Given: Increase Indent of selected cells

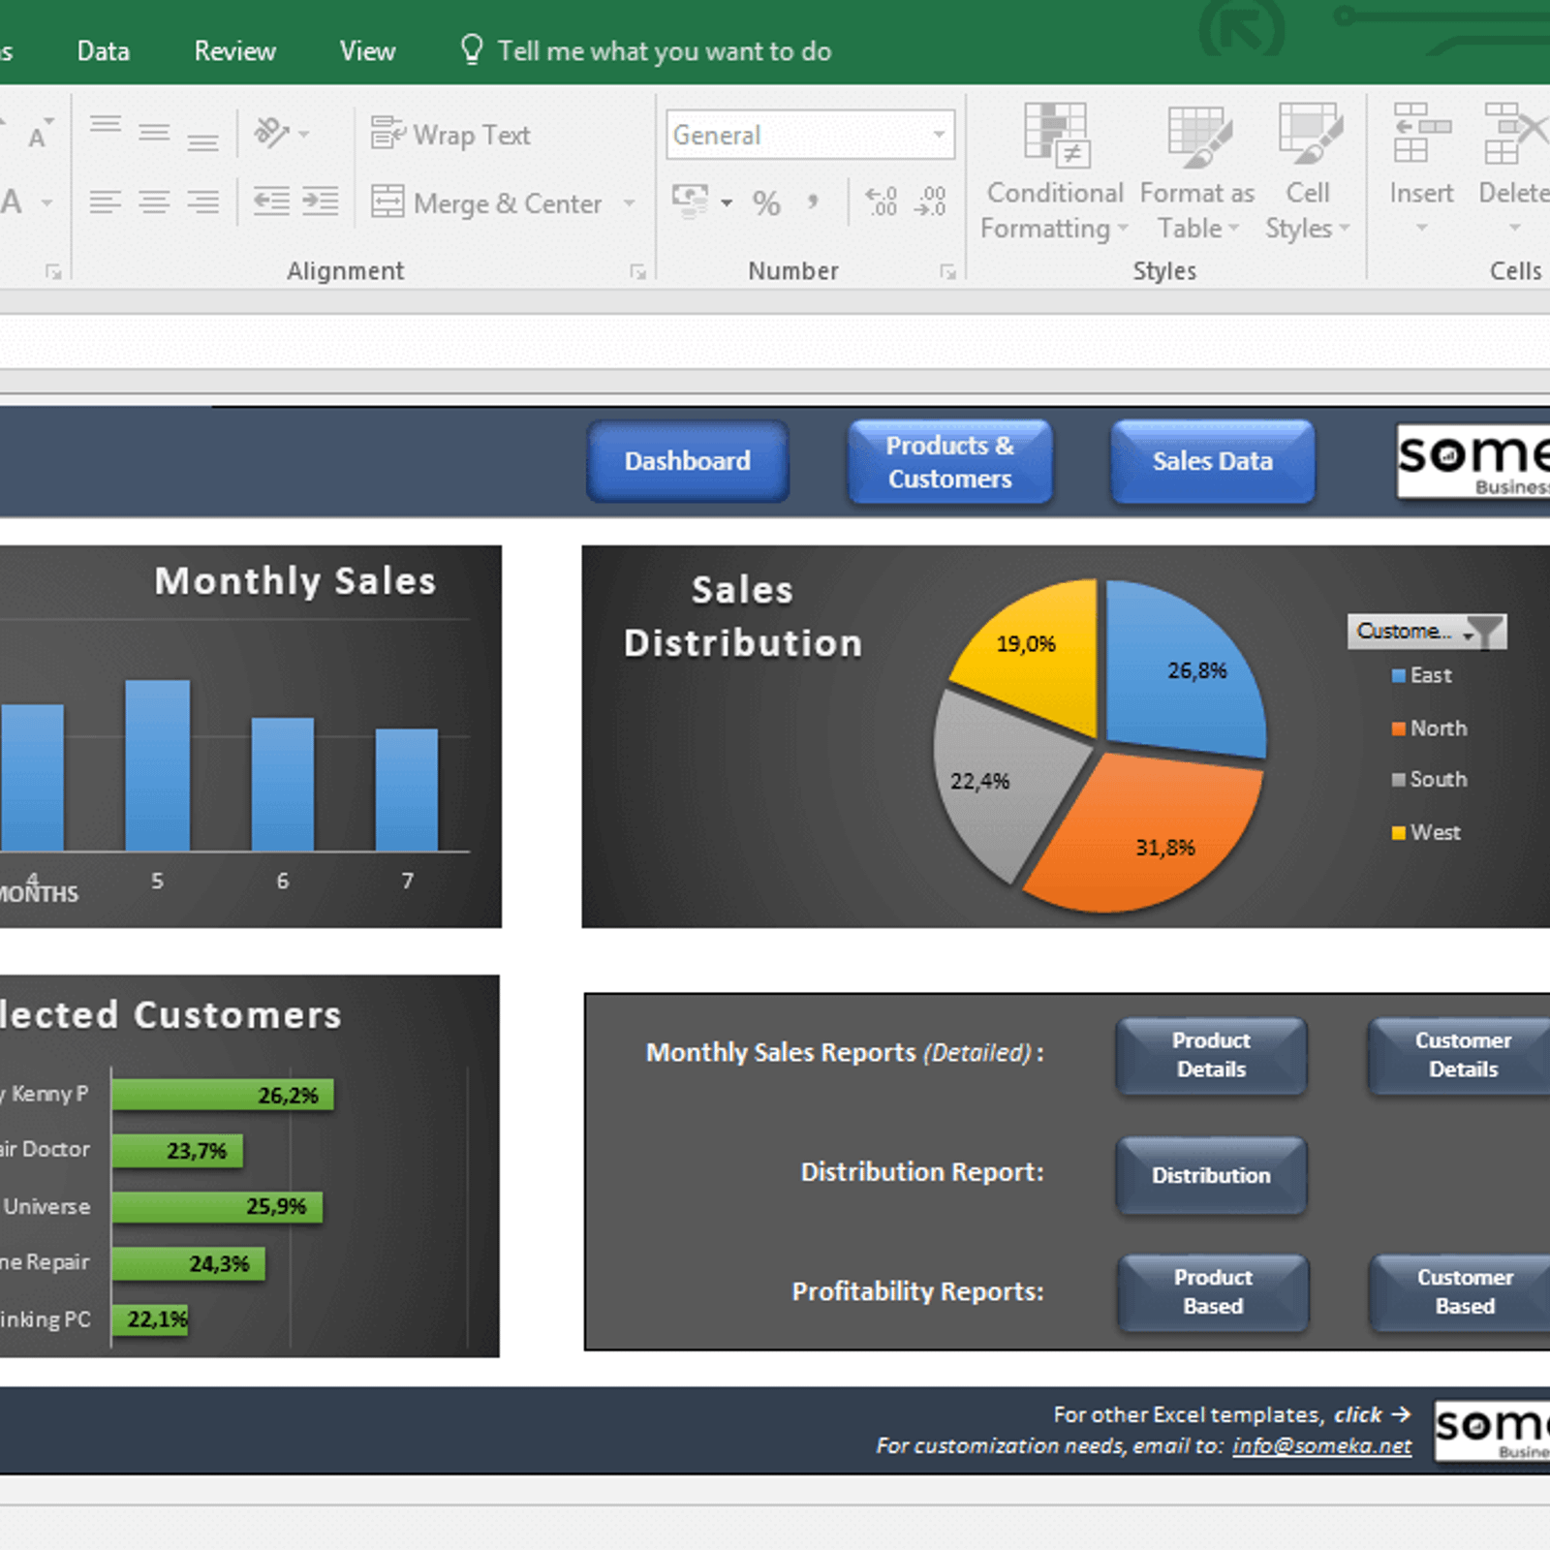Looking at the screenshot, I should click(321, 201).
